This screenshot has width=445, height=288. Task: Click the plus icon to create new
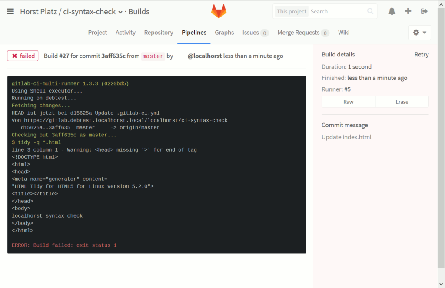click(408, 12)
